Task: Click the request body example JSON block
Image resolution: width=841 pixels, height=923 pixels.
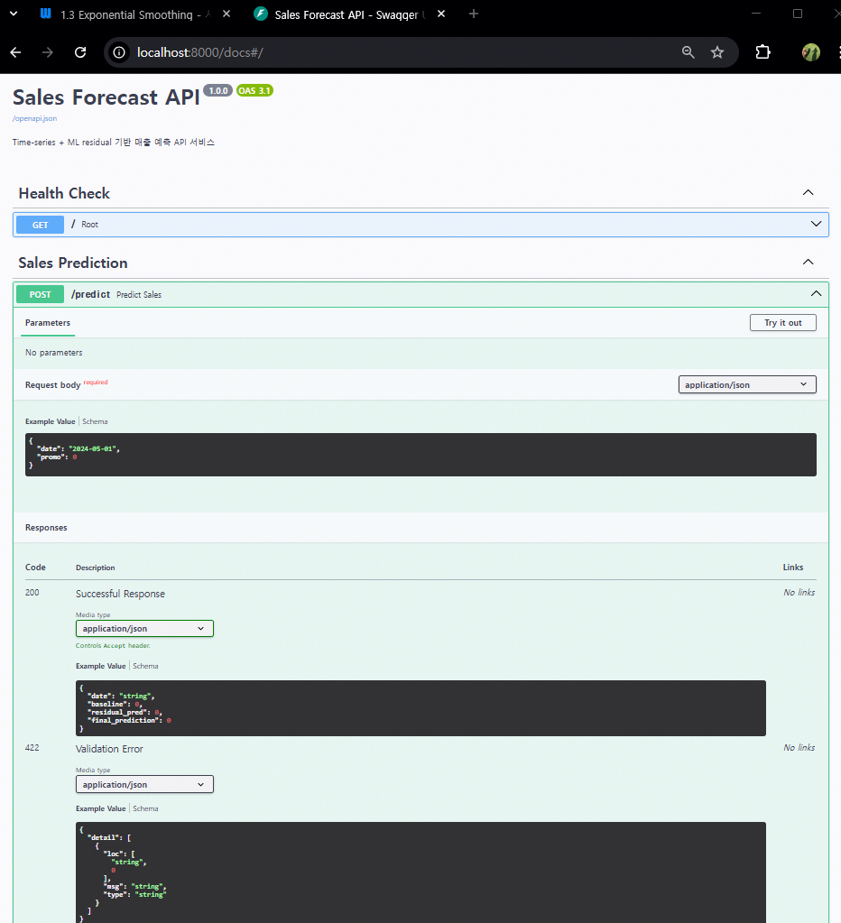Action: (420, 455)
